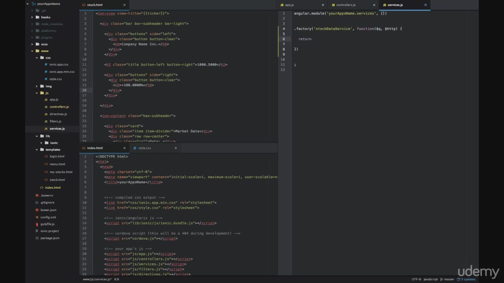
Task: Click the hash icon beside style.css in tree
Action: pos(46,79)
